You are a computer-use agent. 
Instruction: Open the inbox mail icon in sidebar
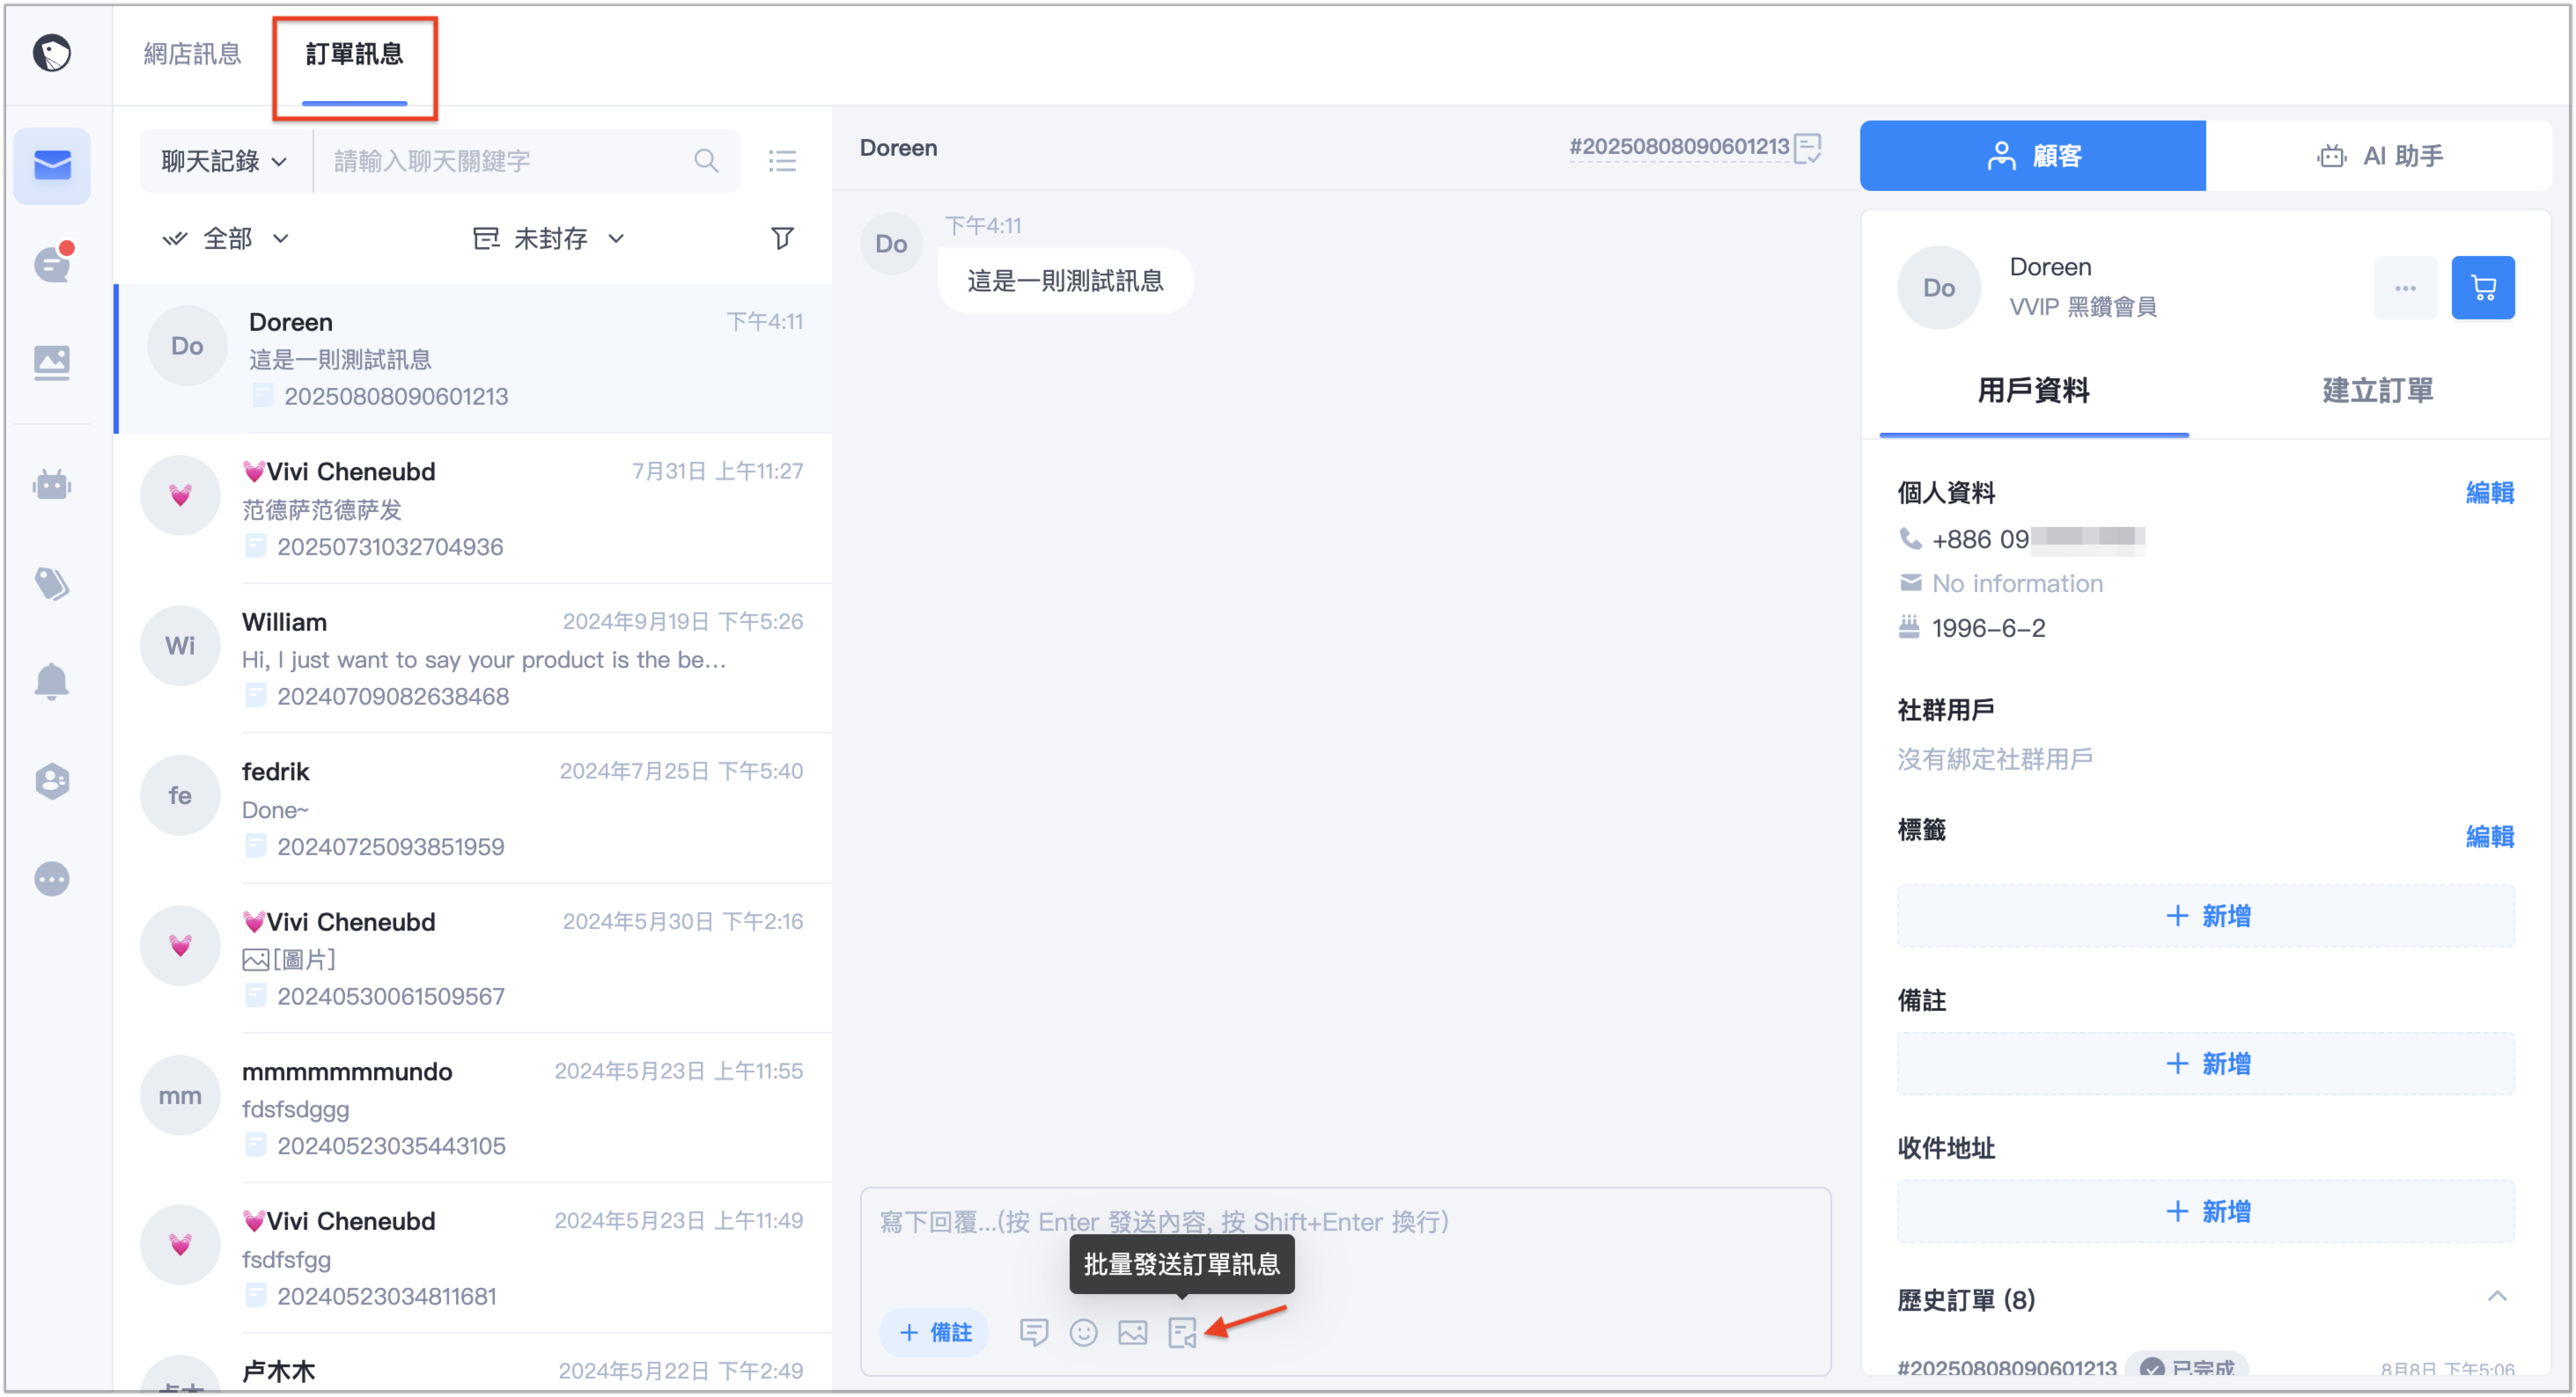click(52, 165)
